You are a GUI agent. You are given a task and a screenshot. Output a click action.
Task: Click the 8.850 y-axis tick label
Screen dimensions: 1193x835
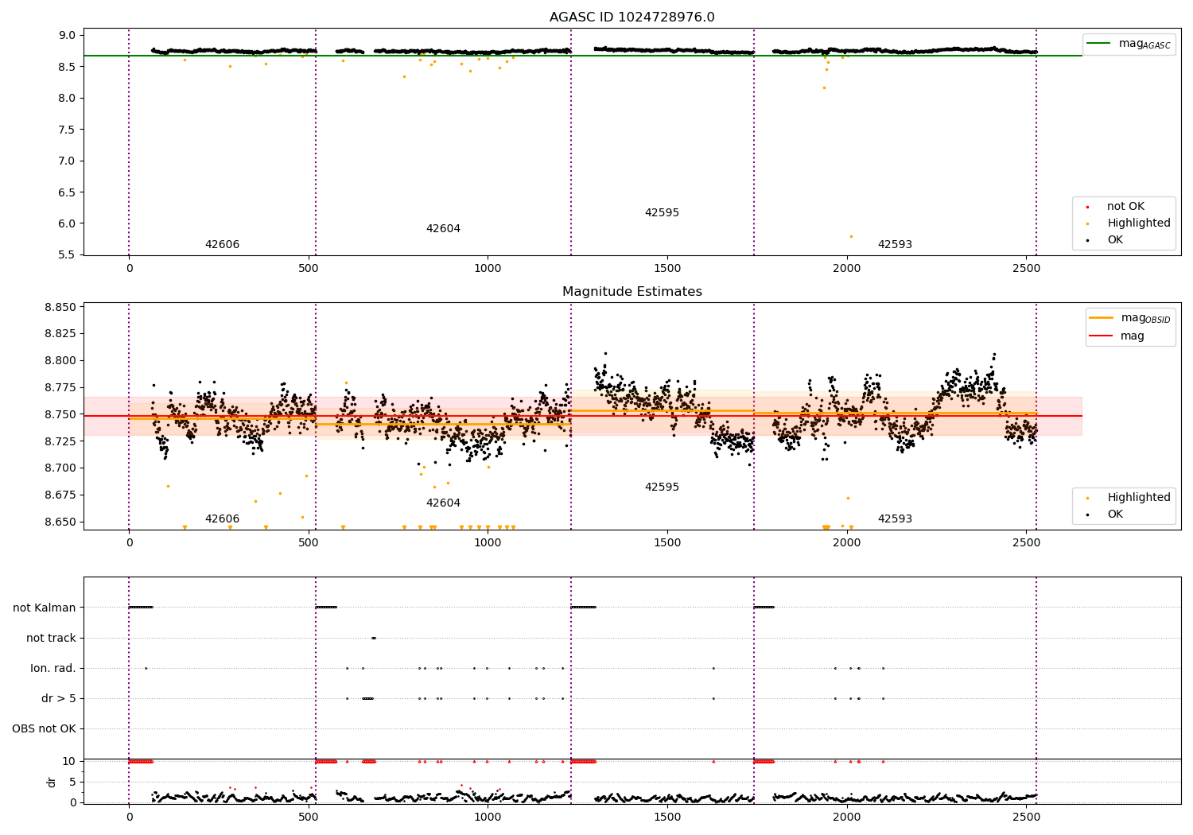click(x=60, y=308)
